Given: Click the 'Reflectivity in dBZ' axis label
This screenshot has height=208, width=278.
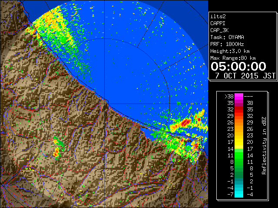Looking at the screenshot, I should pos(264,146).
